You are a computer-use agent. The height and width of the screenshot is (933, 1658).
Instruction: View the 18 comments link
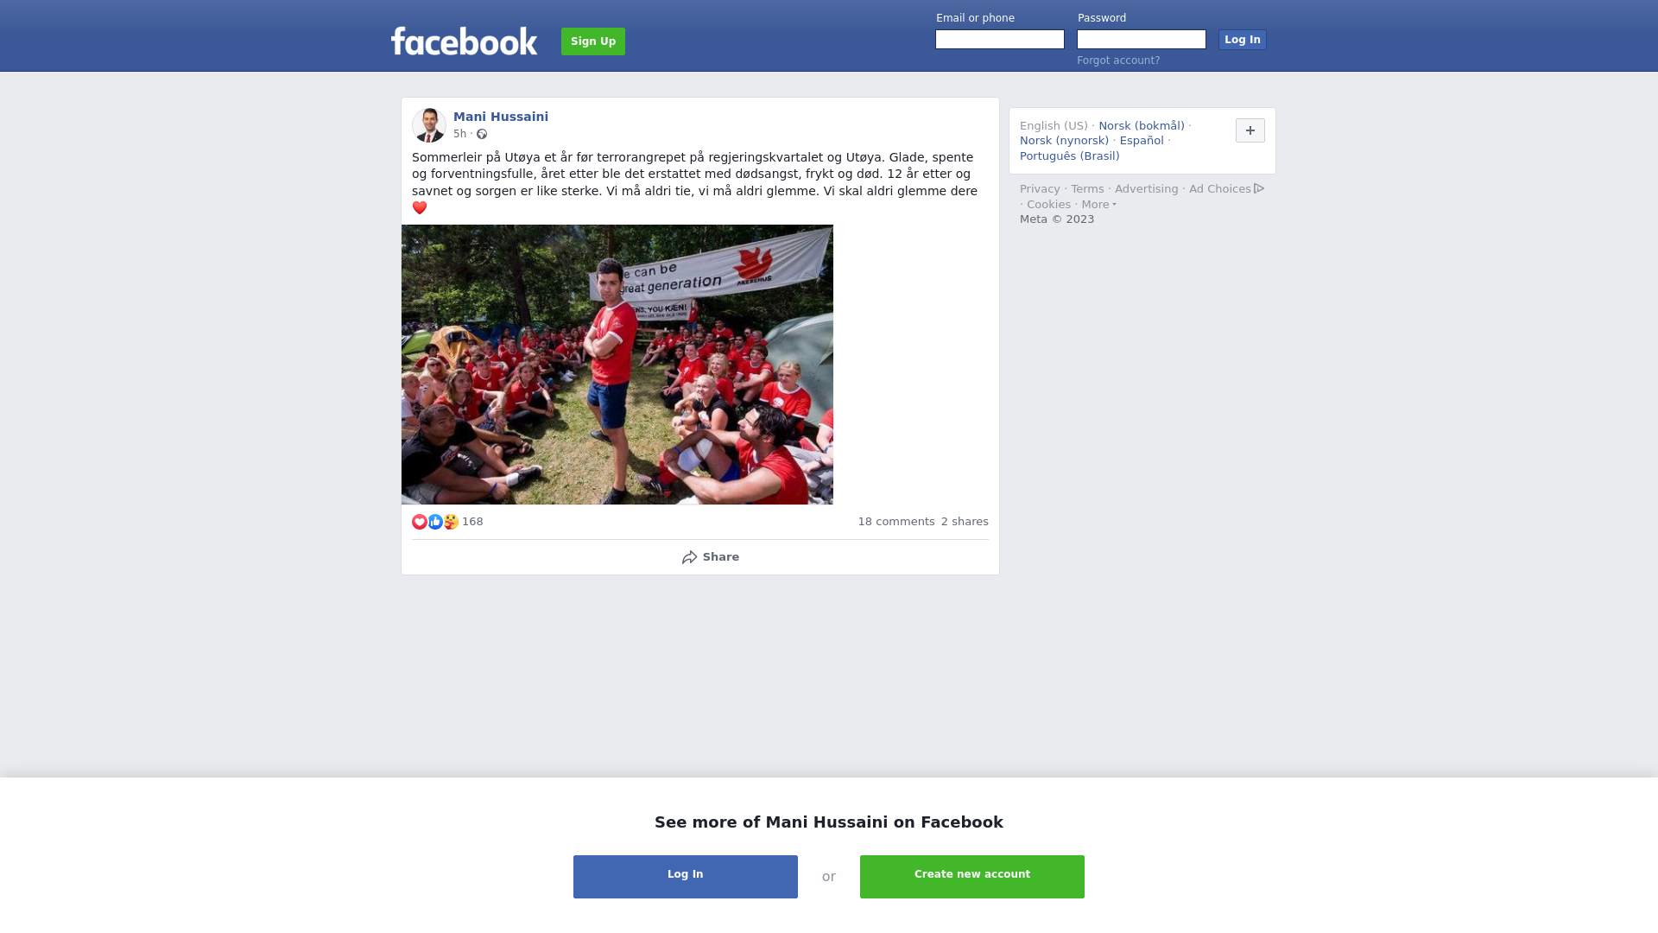[896, 522]
